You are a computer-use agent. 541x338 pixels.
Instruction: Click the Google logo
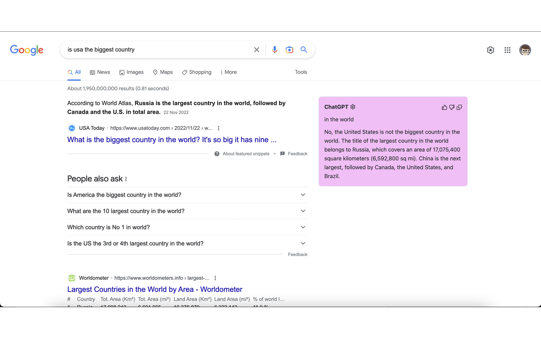(27, 50)
